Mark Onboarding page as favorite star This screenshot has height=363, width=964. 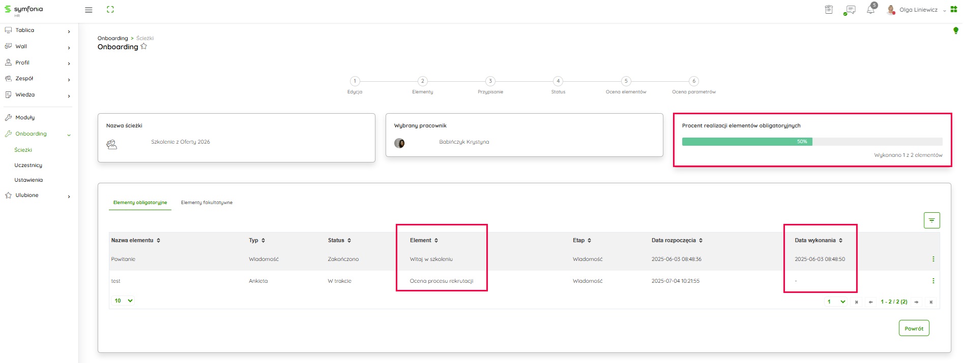pyautogui.click(x=144, y=47)
